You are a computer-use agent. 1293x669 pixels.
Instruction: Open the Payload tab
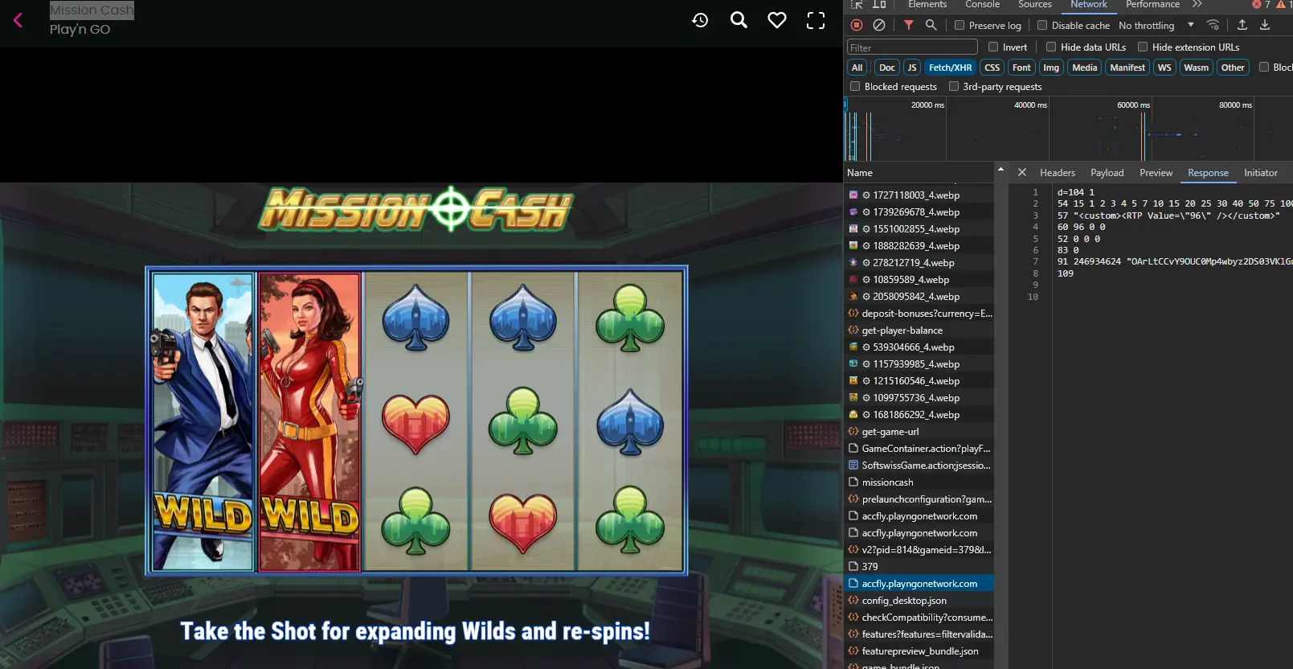1107,173
